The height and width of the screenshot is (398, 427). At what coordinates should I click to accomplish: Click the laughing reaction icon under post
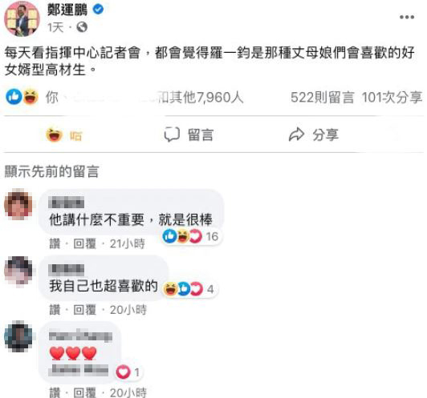tap(31, 97)
